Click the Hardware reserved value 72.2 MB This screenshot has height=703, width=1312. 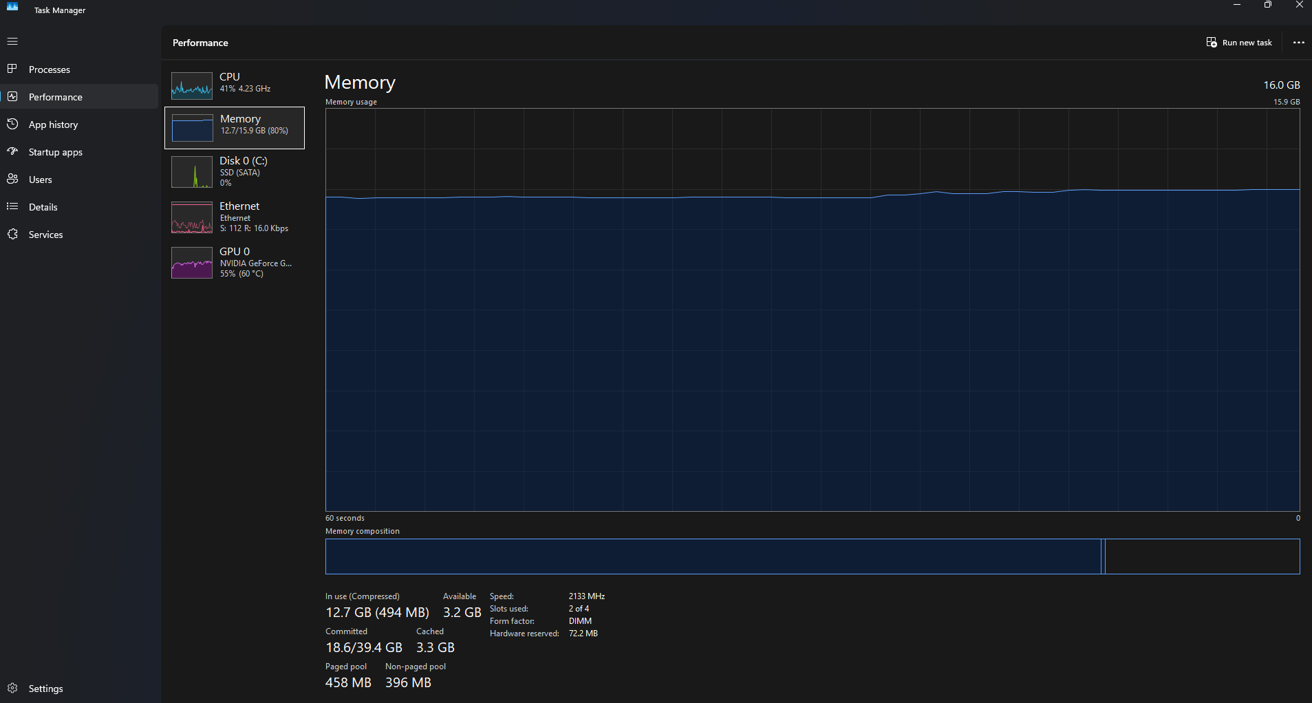(583, 634)
